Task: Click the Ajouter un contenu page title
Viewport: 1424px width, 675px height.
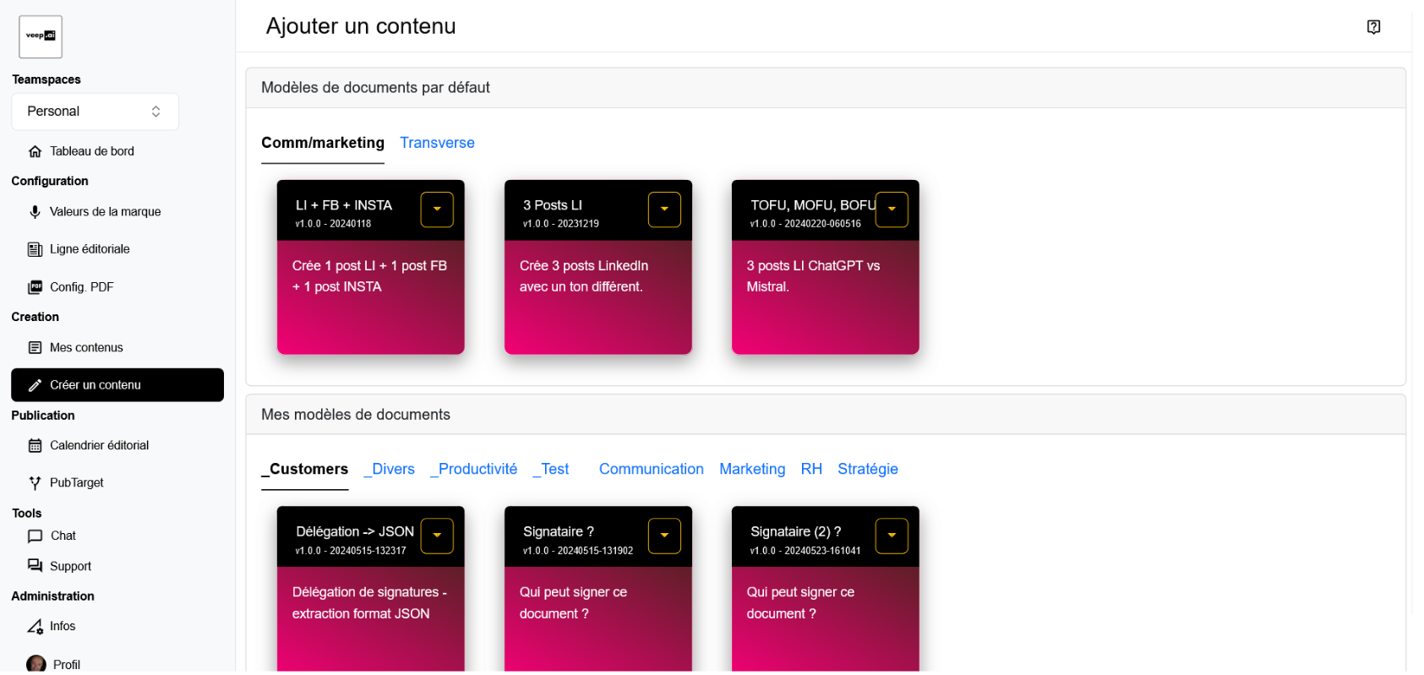Action: click(x=361, y=26)
